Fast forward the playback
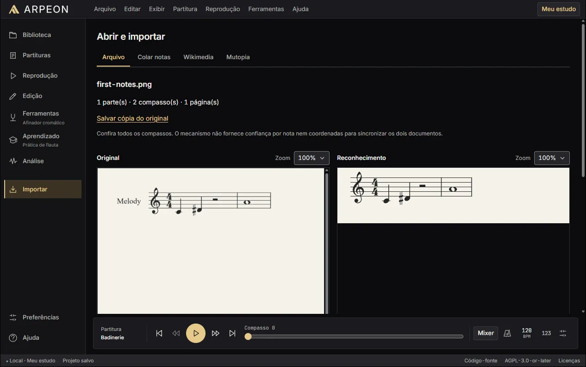The width and height of the screenshot is (586, 367). coord(216,333)
